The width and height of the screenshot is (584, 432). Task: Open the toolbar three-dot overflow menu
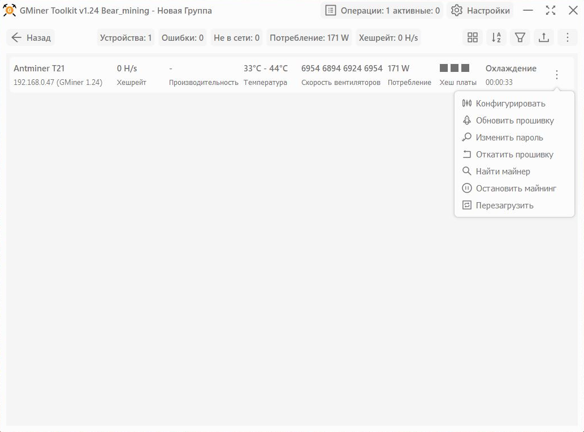pyautogui.click(x=567, y=38)
